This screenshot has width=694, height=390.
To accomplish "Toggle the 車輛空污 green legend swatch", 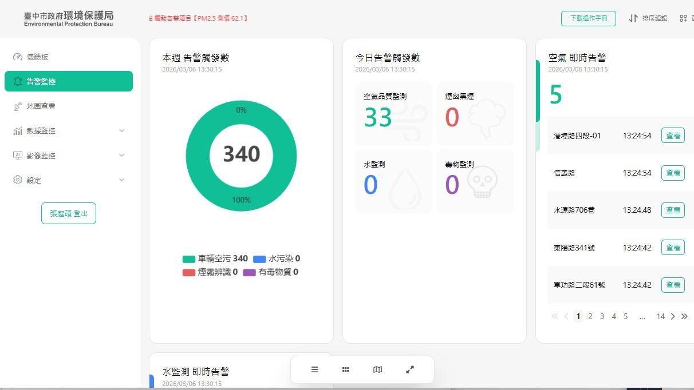I will (x=189, y=259).
